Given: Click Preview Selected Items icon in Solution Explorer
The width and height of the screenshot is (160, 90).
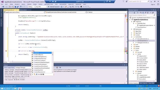Looking at the screenshot, I should click(151, 13).
